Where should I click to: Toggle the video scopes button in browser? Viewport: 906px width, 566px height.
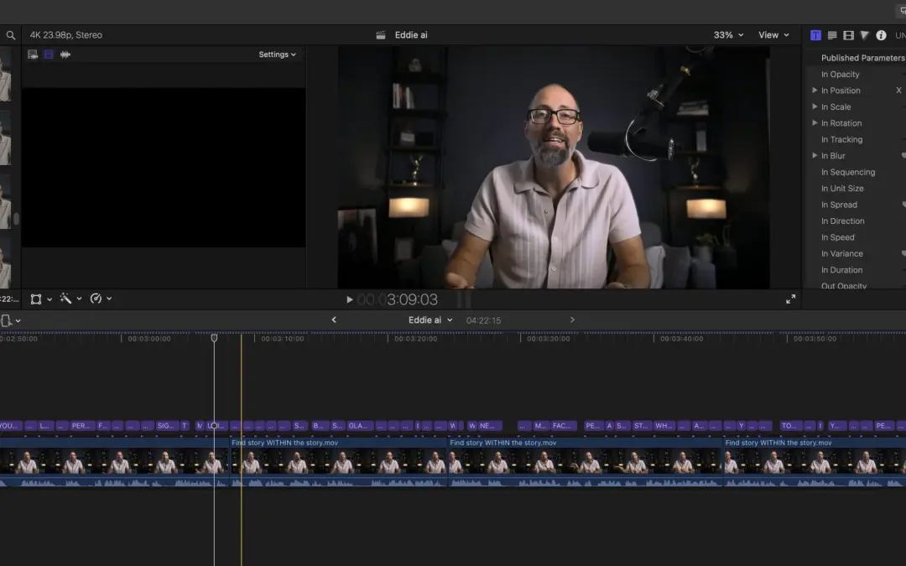pyautogui.click(x=33, y=55)
